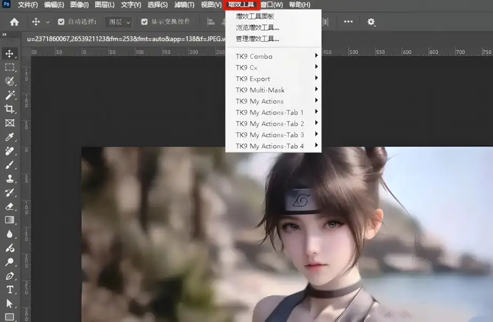The image size is (493, 322).
Task: Open the 选择(S) menu
Action: pyautogui.click(x=157, y=5)
